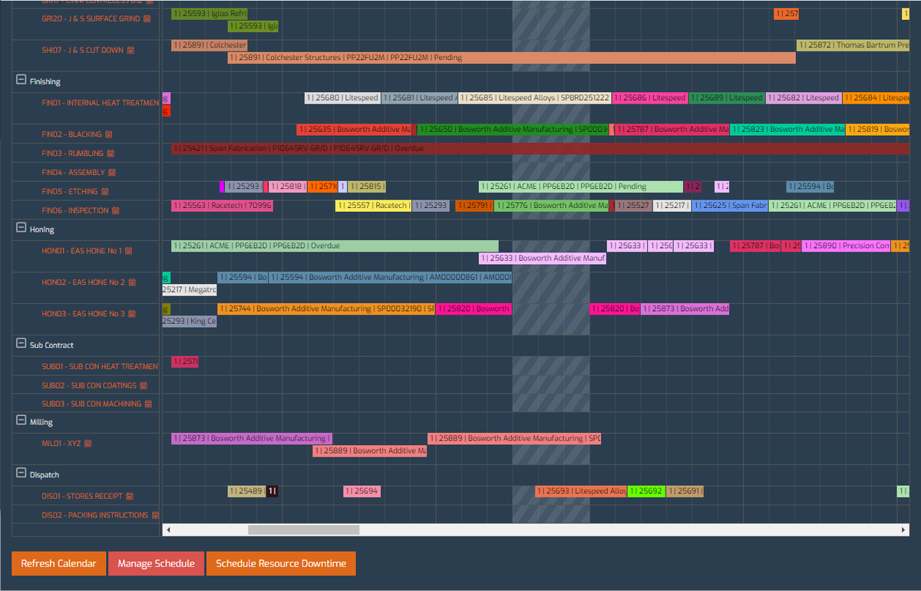Click the scrollbar right arrow
Viewport: 921px width, 591px height.
[x=903, y=530]
